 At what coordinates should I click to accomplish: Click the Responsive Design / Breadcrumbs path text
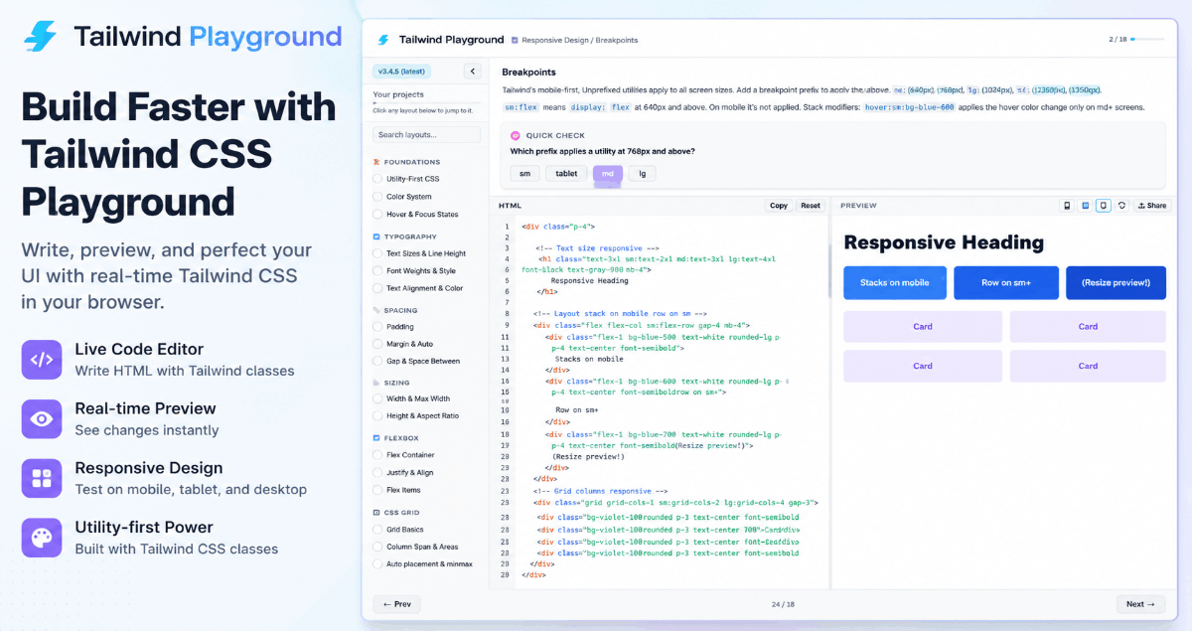coord(581,40)
